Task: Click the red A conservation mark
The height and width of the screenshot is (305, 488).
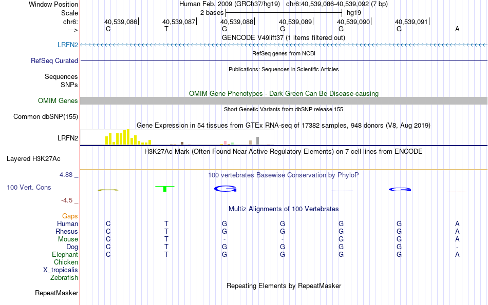Action: coord(457,192)
